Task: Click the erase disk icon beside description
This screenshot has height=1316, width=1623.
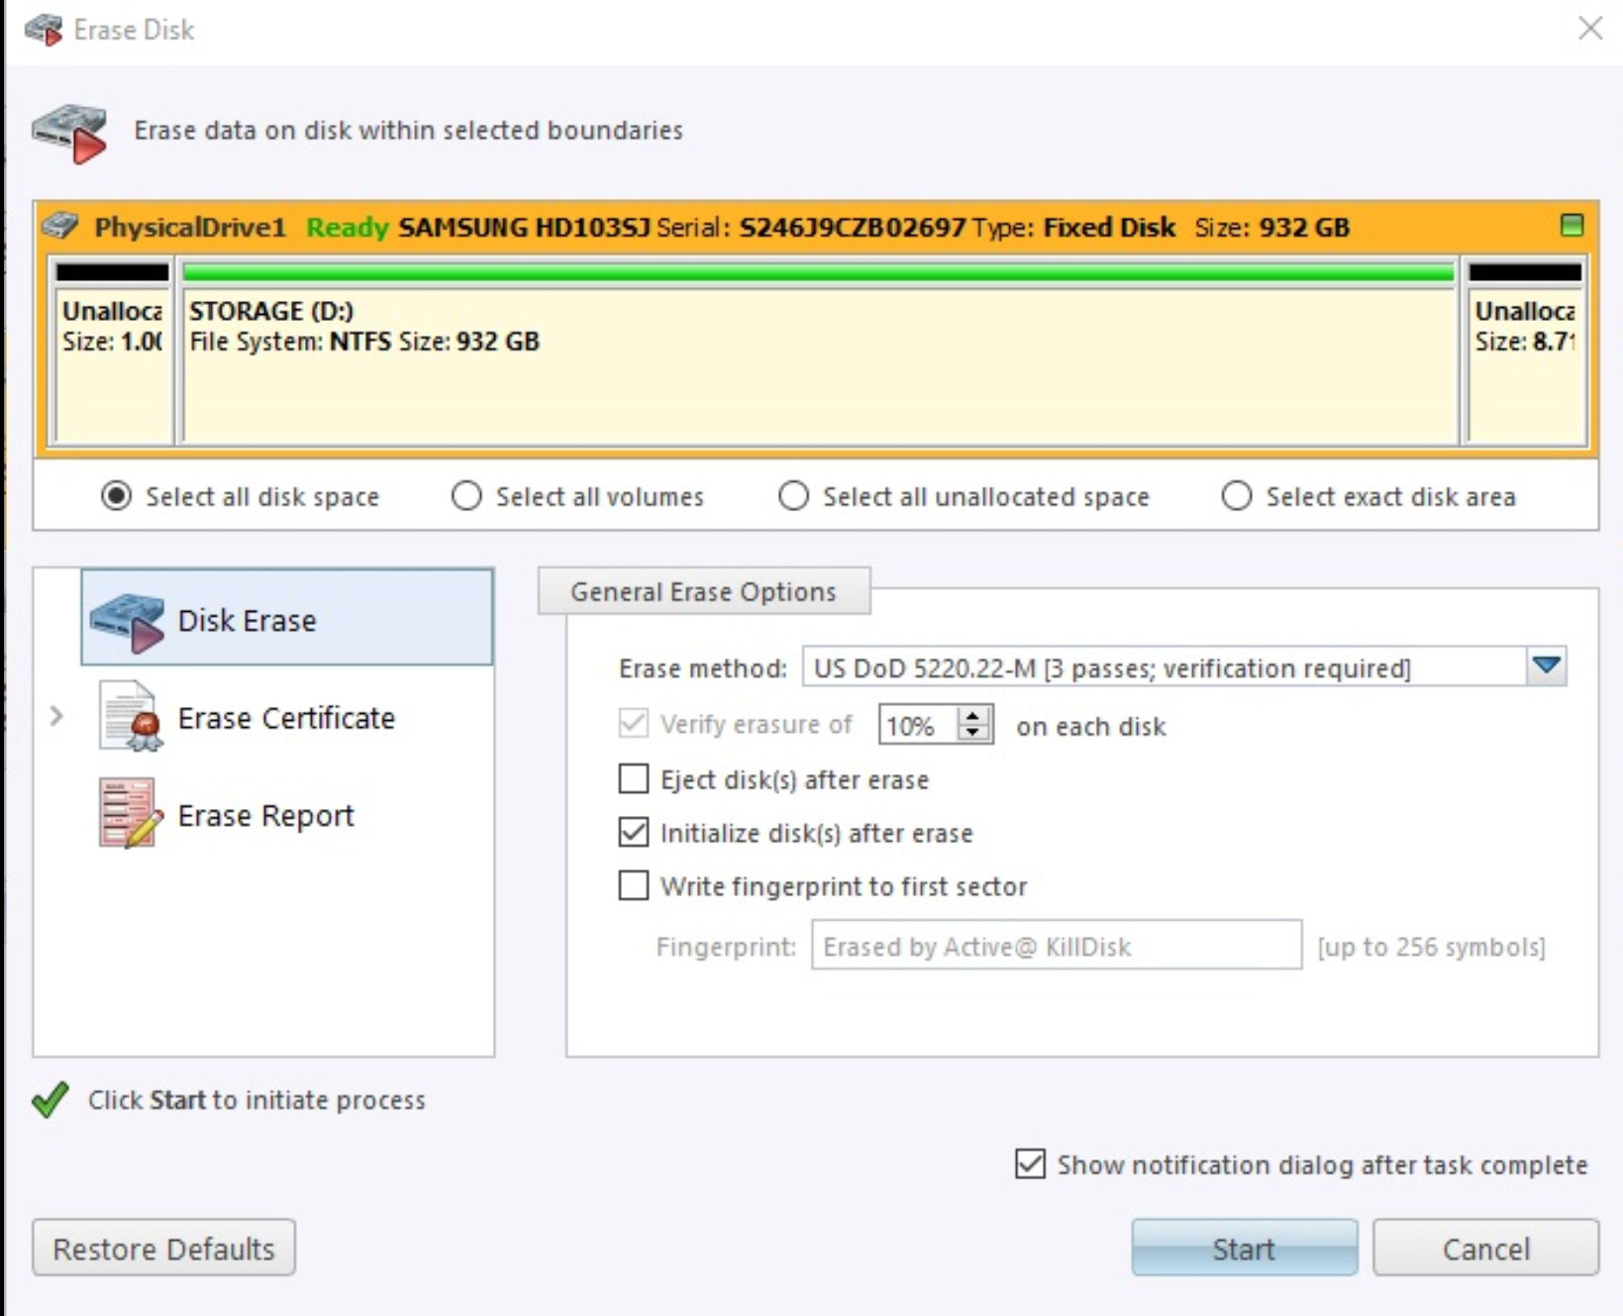Action: (69, 132)
